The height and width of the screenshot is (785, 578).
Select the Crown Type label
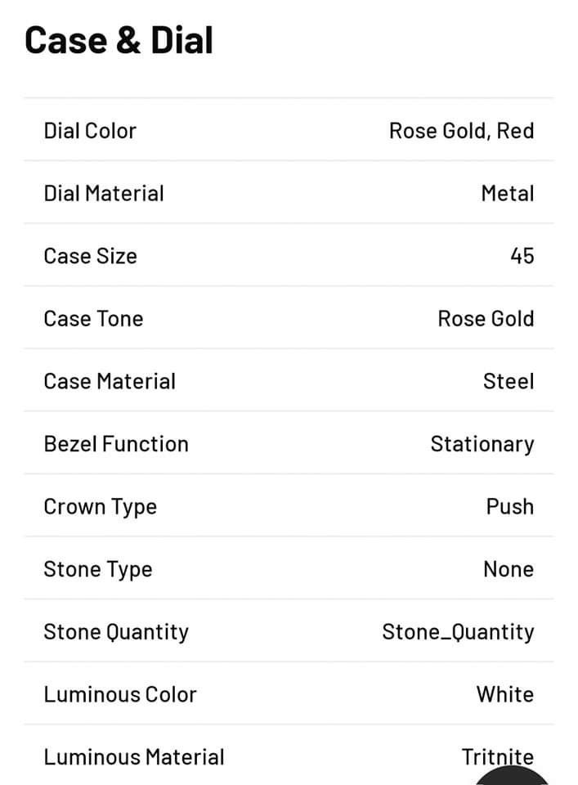click(x=100, y=507)
